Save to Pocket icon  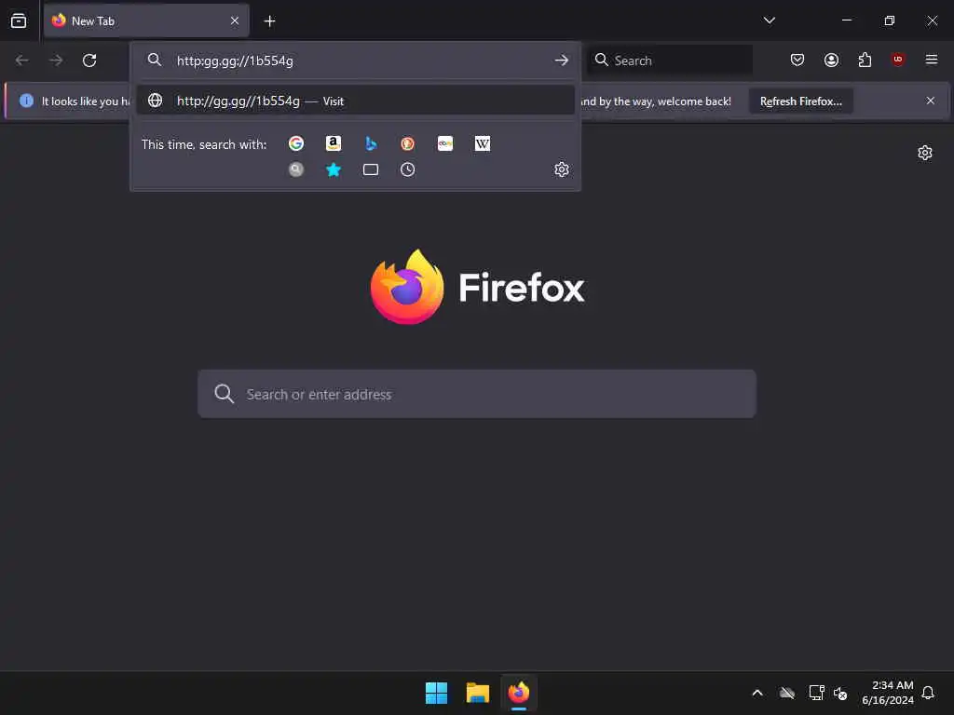pyautogui.click(x=797, y=60)
